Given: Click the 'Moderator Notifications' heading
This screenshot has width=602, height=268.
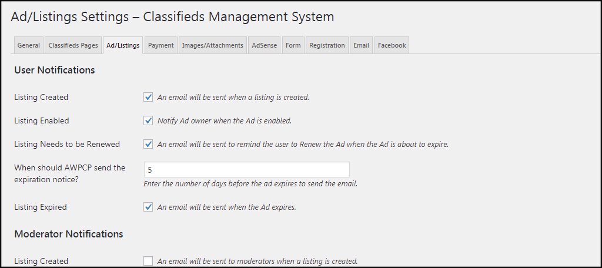Looking at the screenshot, I should 69,234.
